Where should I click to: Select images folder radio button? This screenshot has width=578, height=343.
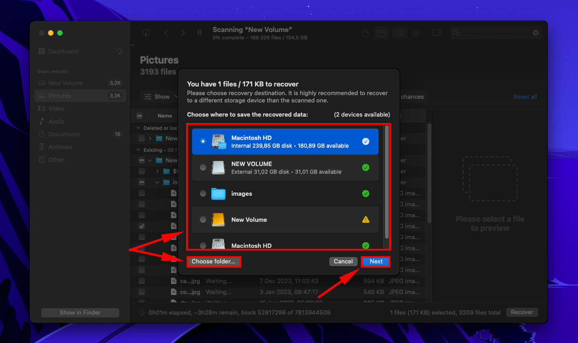(203, 194)
